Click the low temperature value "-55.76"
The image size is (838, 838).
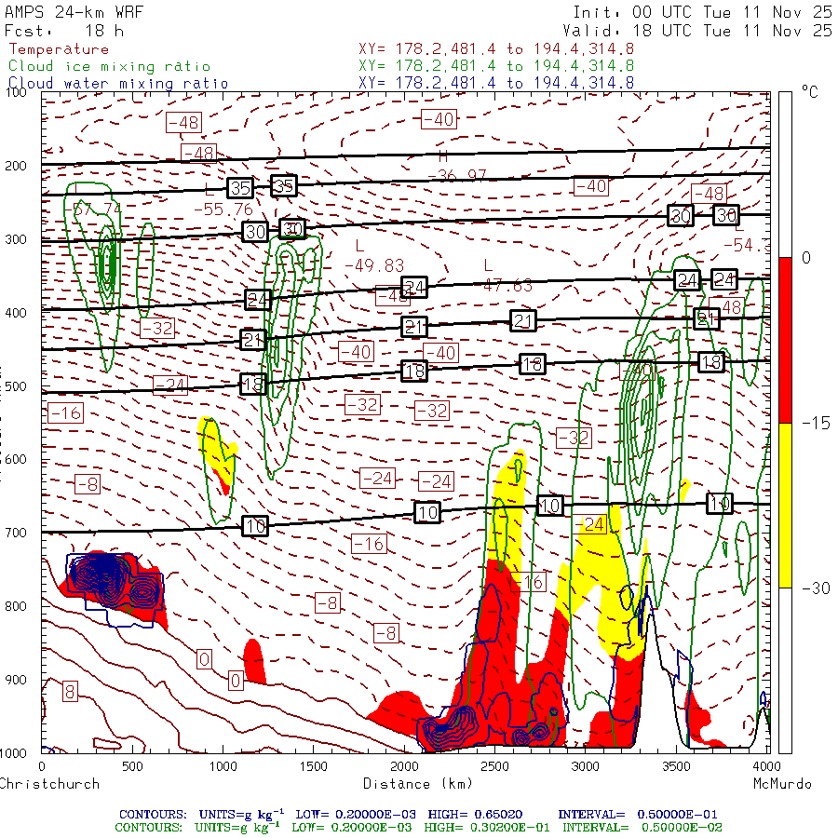point(223,209)
